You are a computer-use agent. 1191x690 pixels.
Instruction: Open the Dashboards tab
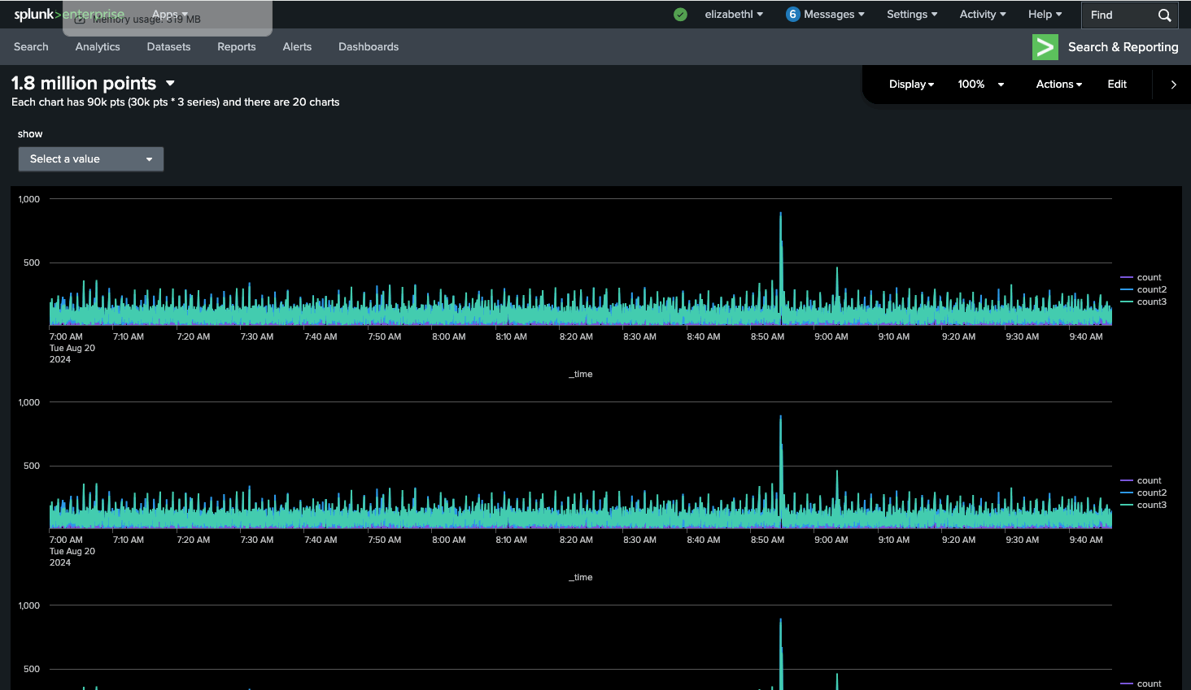(369, 47)
